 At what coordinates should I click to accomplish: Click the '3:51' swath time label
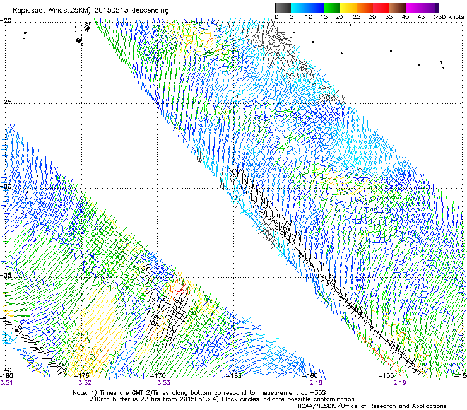[x=6, y=383]
